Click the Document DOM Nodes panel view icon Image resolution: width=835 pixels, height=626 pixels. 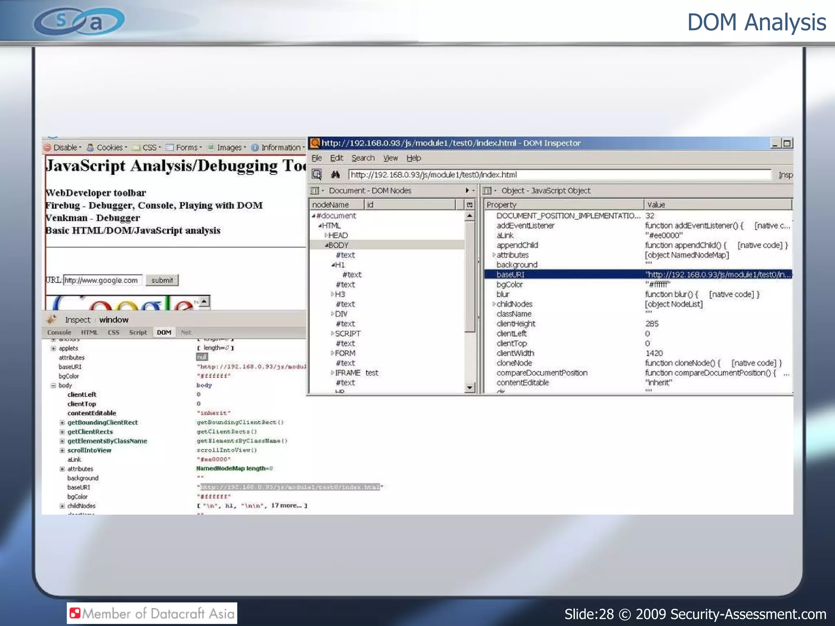314,191
